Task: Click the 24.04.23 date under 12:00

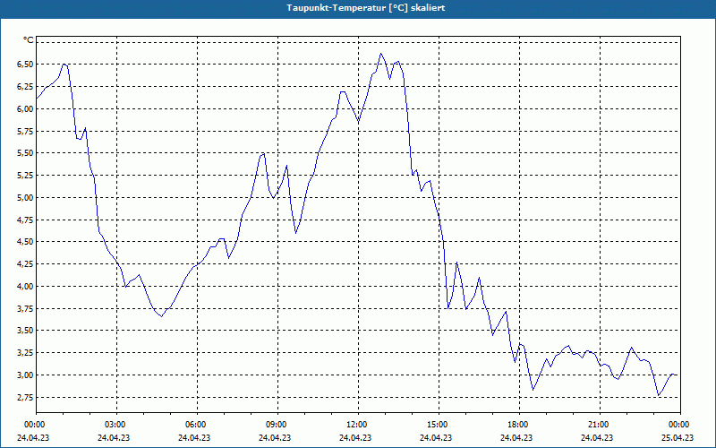Action: [x=354, y=437]
